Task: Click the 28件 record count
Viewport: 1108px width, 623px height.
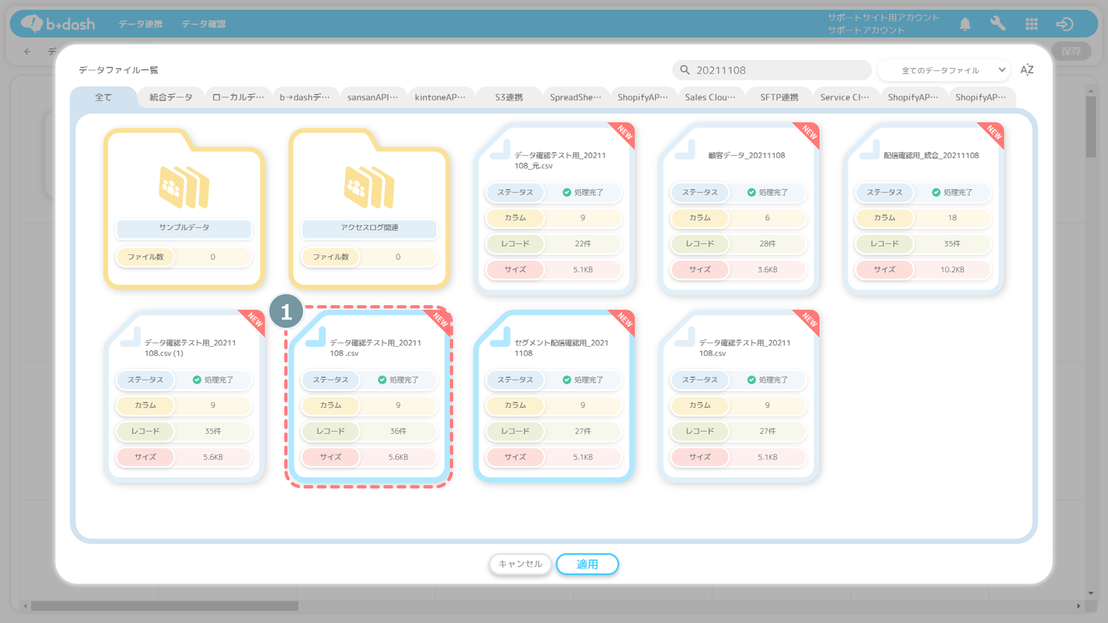Action: click(767, 244)
